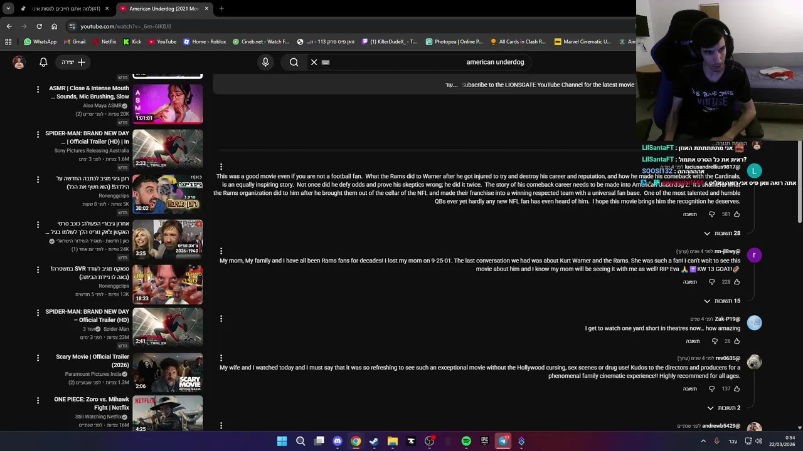The image size is (803, 451).
Task: Click the Chrome home icon
Action: click(54, 26)
